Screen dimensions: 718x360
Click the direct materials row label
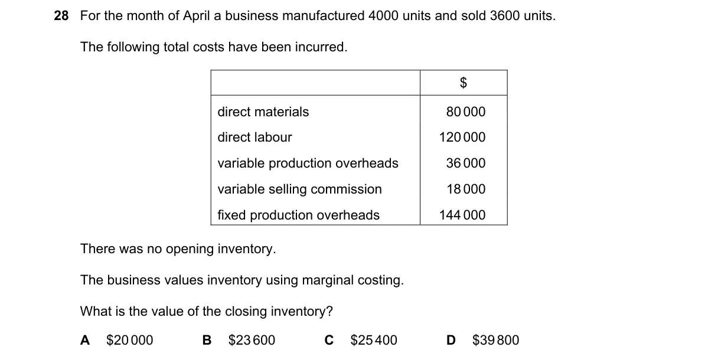pos(263,112)
